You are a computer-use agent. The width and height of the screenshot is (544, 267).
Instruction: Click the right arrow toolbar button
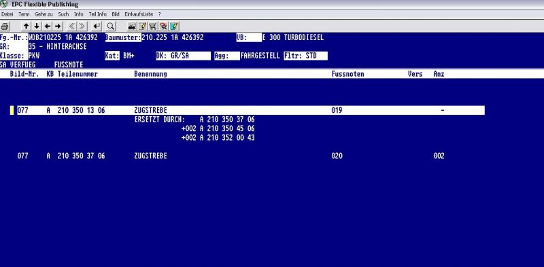point(58,26)
